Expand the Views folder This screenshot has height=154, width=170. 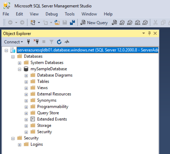point(26,88)
